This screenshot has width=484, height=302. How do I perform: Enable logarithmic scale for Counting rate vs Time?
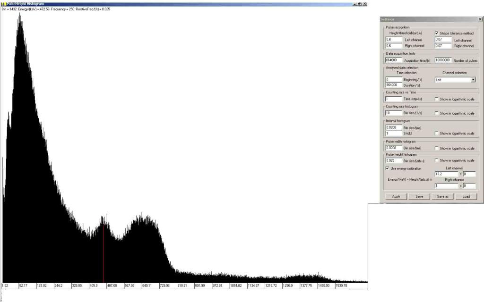(436, 99)
